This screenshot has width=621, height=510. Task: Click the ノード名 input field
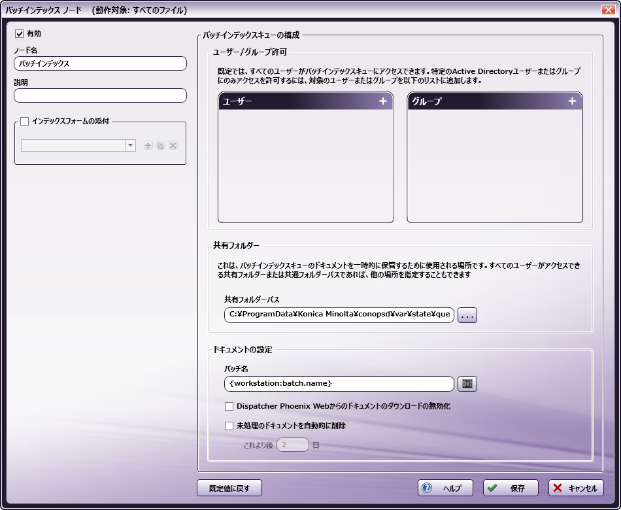click(x=100, y=63)
